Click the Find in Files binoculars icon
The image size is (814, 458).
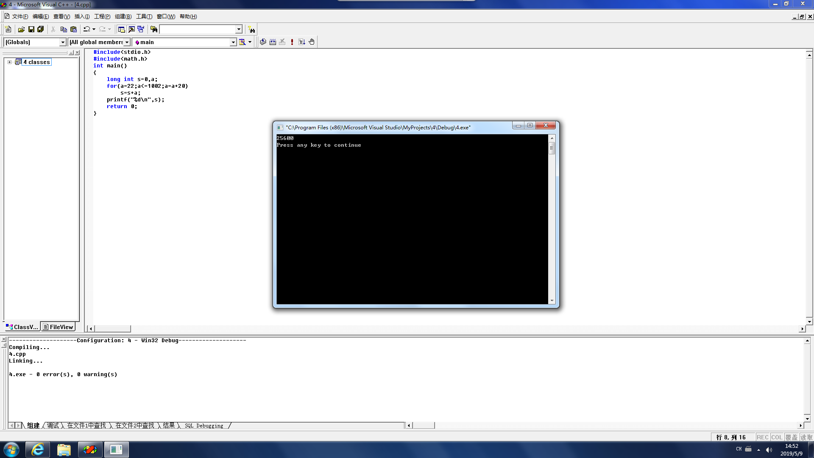(154, 29)
